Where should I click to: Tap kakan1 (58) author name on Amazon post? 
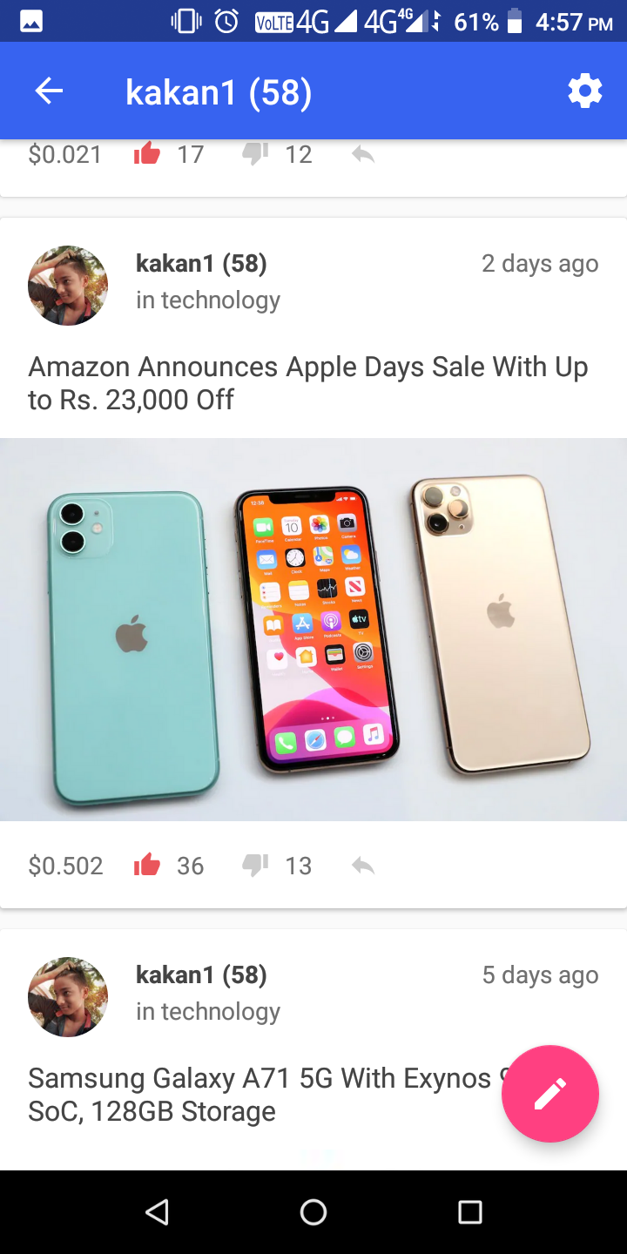pos(201,263)
